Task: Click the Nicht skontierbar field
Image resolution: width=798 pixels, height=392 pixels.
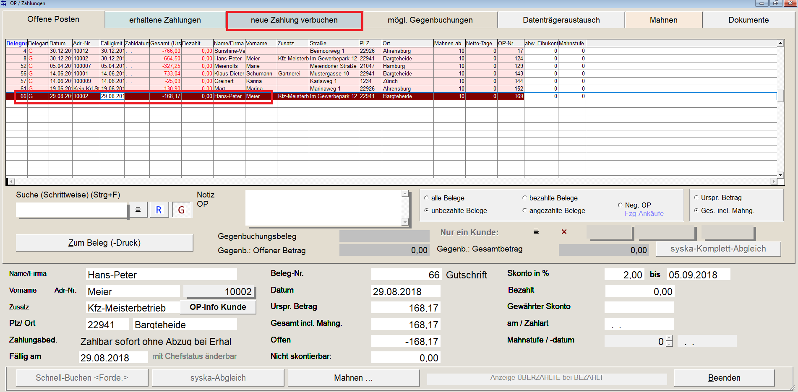Action: (x=406, y=358)
